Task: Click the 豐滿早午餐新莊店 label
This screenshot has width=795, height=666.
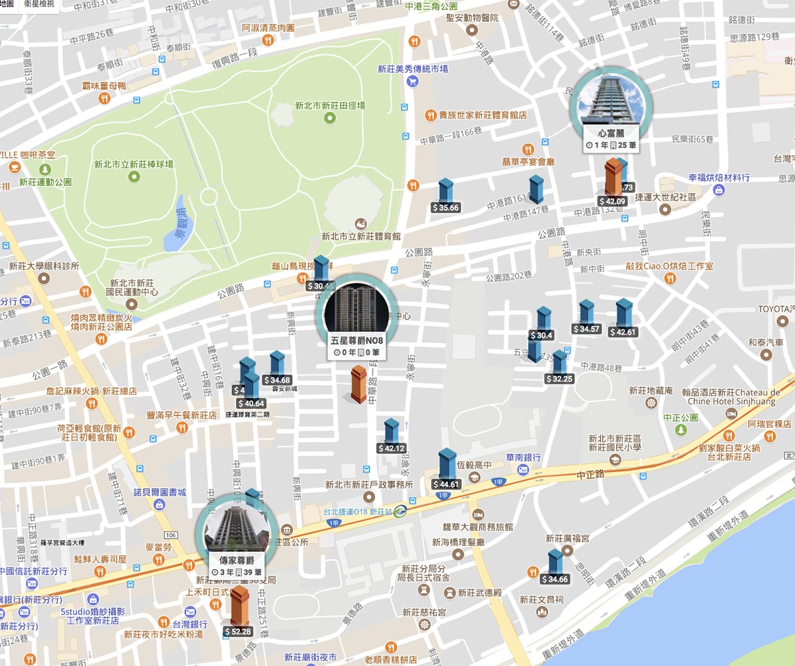Action: (x=182, y=415)
